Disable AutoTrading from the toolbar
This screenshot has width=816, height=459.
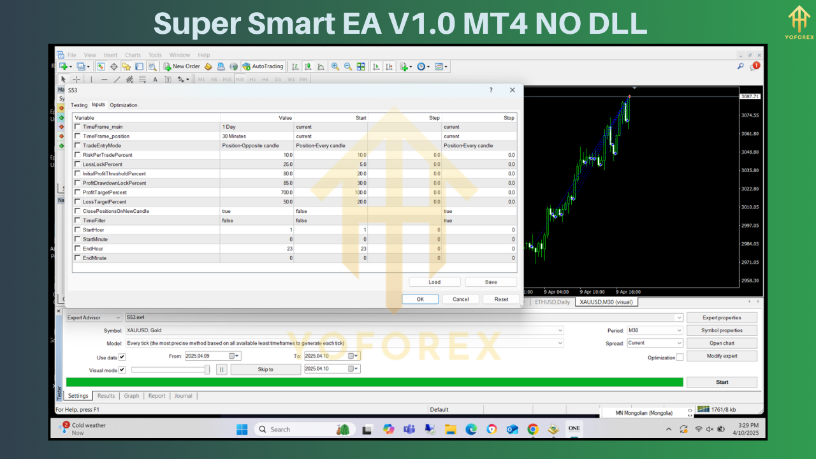263,66
